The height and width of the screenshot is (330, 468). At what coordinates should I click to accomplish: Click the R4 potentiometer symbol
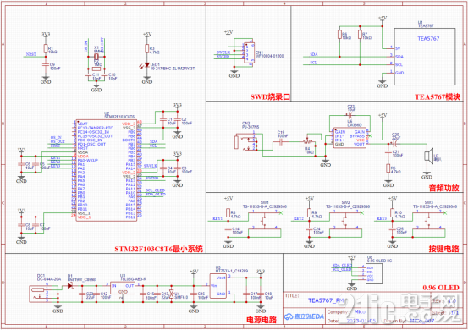(308, 142)
